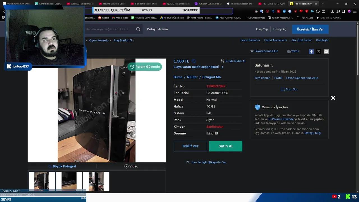Click the Satın Al button
Viewport: 359px width, 202px height.
click(x=225, y=146)
